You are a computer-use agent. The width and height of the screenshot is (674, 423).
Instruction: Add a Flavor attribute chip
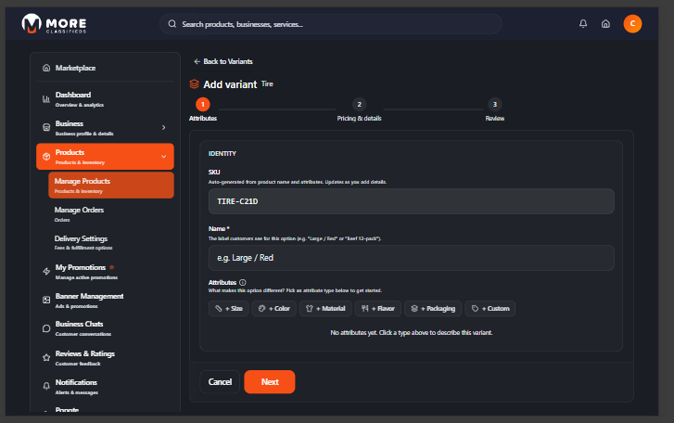[x=378, y=308]
